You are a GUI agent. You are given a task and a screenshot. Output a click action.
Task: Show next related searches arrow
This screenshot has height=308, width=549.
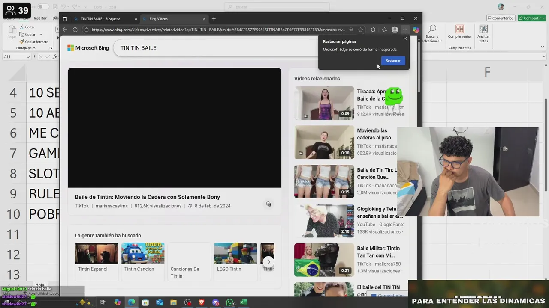(268, 262)
